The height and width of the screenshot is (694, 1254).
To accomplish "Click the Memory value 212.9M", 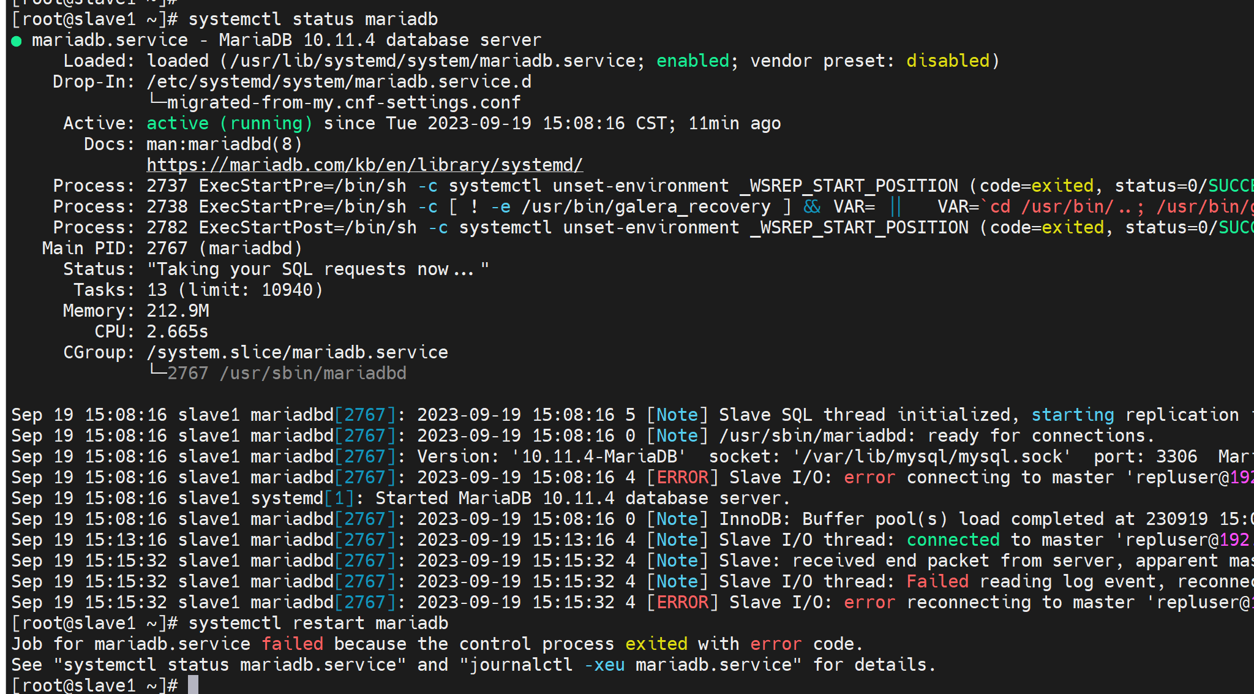I will tap(178, 311).
